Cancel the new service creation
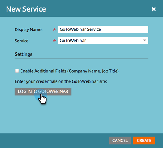The width and height of the screenshot is (163, 148). (x=120, y=140)
